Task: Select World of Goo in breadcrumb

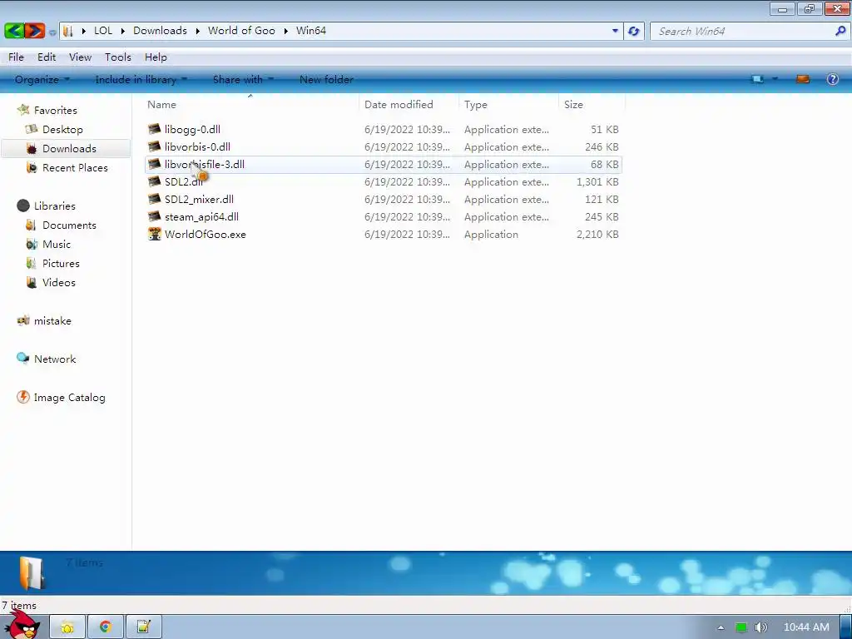Action: (241, 31)
